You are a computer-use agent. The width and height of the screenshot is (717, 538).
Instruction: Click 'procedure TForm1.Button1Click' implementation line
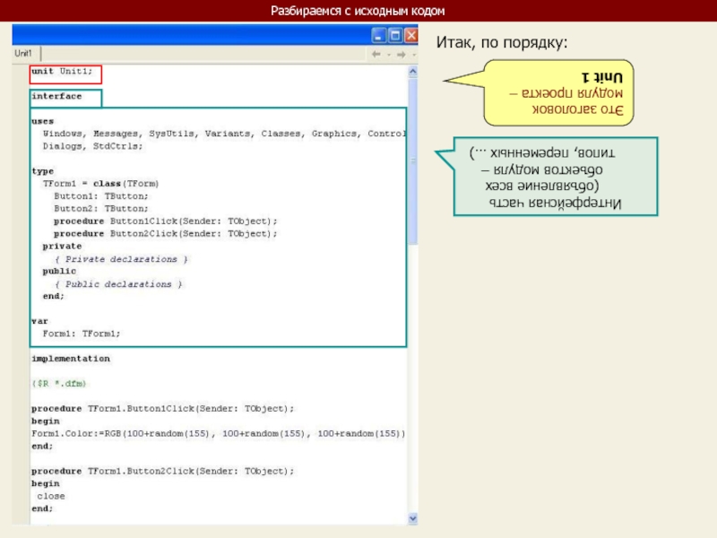coord(163,409)
